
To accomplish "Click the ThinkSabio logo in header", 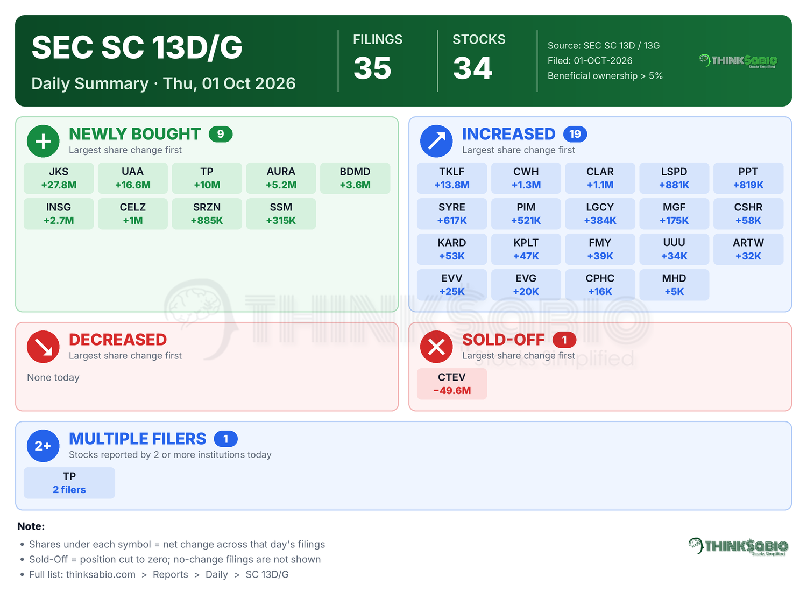I will [x=738, y=61].
